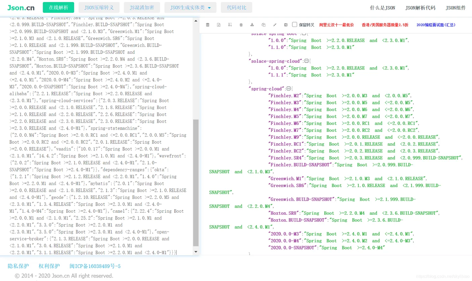
Task: Click the share icon in result toolbar
Action: tap(286, 25)
